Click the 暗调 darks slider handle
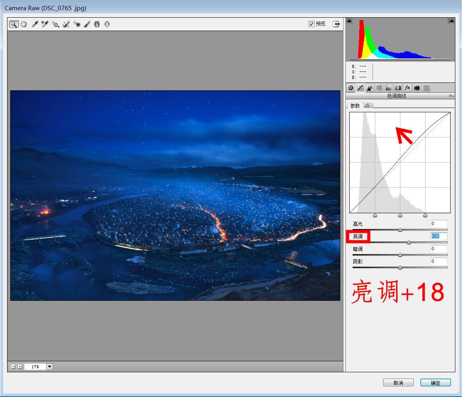This screenshot has height=397, width=462. pos(400,255)
